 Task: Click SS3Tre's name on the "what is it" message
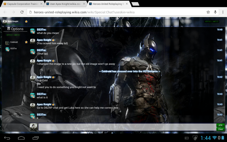(x=41, y=94)
